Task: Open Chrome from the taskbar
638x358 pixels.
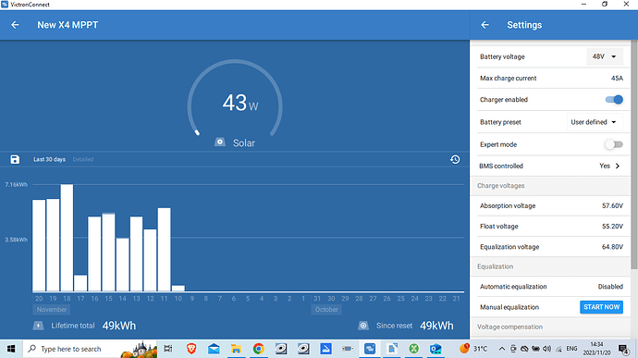Action: click(x=258, y=349)
